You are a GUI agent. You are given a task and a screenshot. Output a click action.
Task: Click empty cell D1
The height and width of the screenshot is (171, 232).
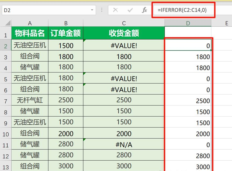tap(188, 33)
